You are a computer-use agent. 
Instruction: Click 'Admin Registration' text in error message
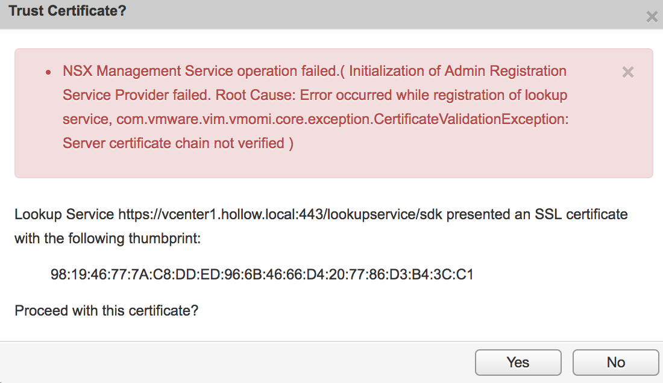coord(505,71)
